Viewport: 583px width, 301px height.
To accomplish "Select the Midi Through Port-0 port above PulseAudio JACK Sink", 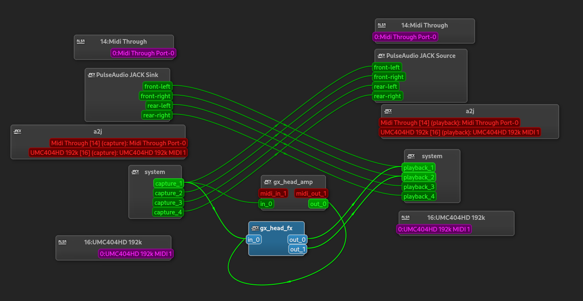I will (x=144, y=53).
